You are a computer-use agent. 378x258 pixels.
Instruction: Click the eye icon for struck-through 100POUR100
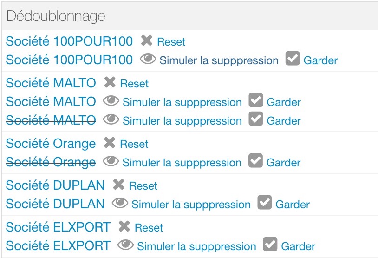(148, 59)
